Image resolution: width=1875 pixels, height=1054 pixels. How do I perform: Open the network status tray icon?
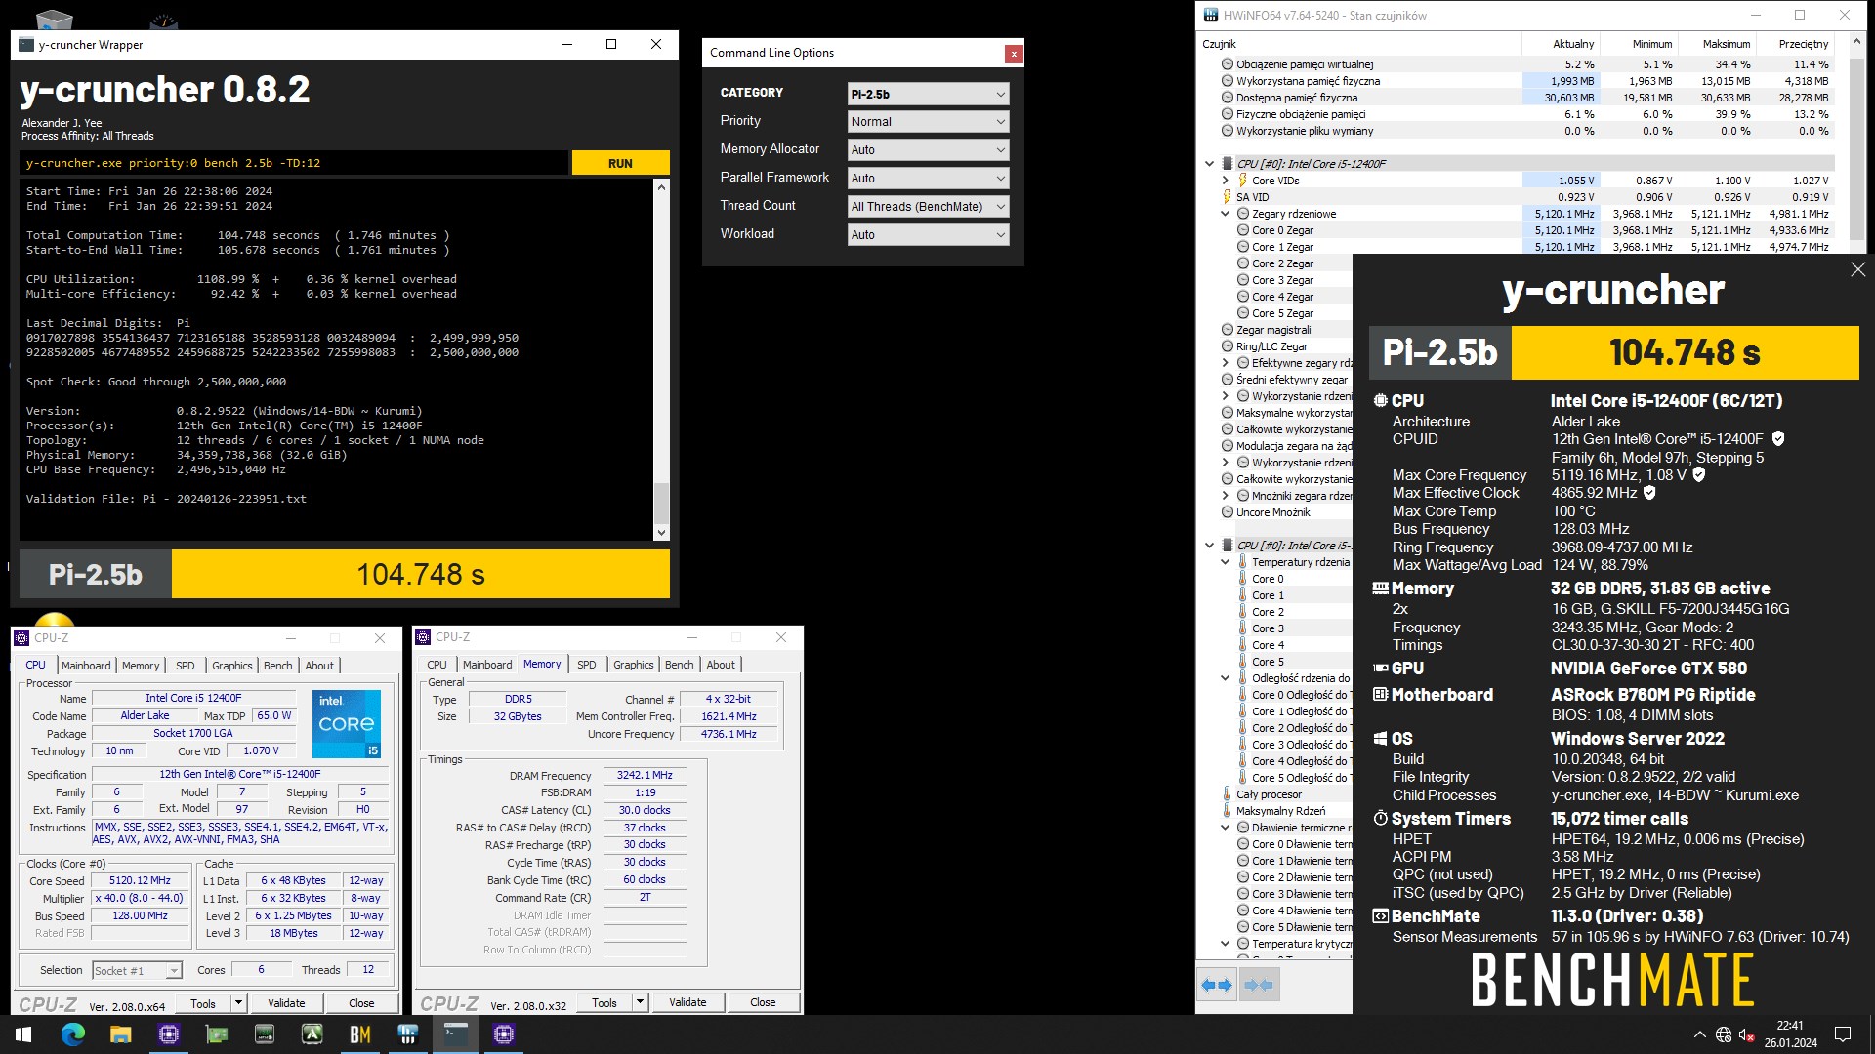pyautogui.click(x=1724, y=1034)
